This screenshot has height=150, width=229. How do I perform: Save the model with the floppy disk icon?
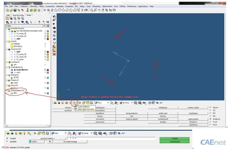(15, 10)
